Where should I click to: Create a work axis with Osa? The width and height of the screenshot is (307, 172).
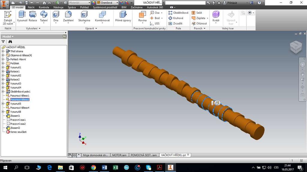coord(156,13)
